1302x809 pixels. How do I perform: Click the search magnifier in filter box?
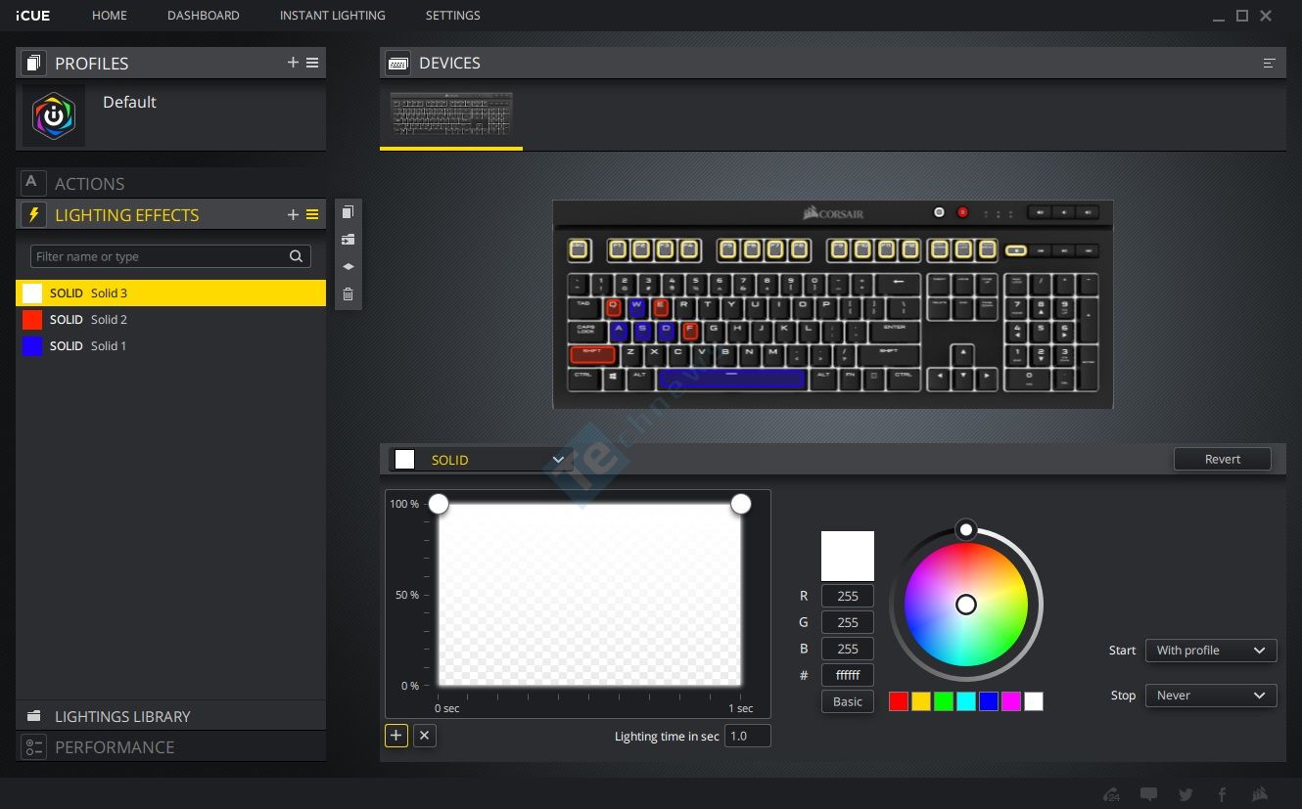pos(296,256)
